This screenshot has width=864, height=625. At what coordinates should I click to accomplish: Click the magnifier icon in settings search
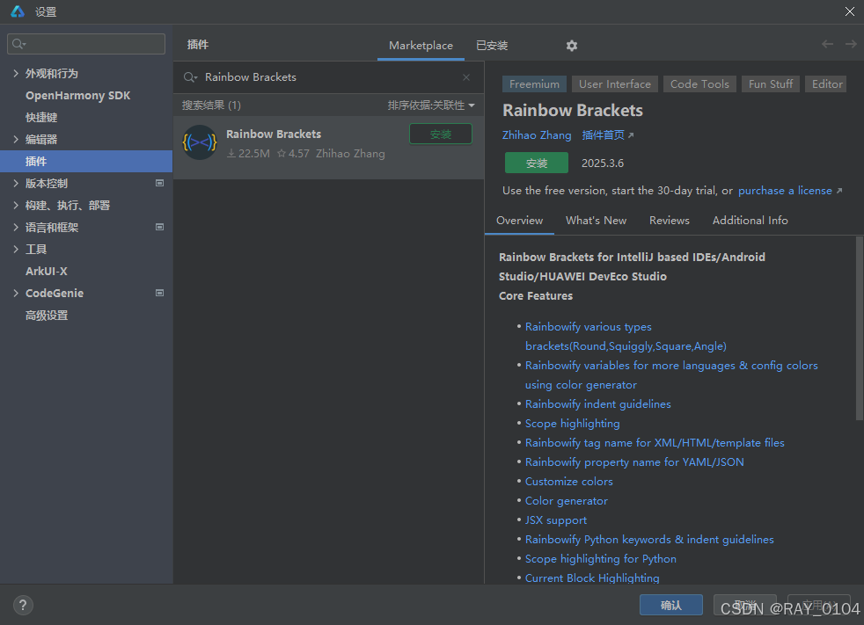pos(18,44)
